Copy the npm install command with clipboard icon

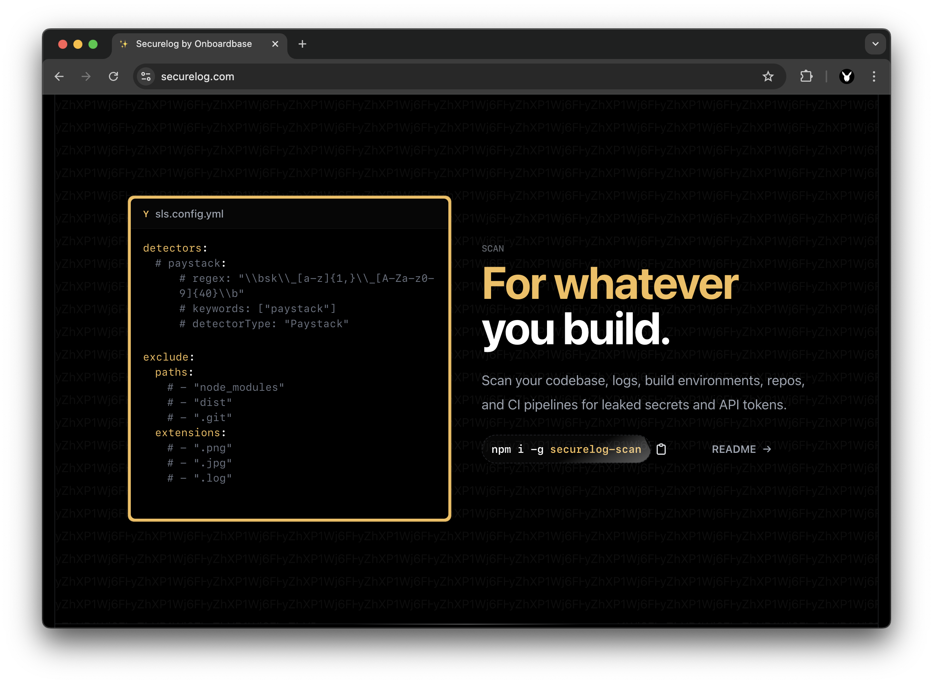click(x=661, y=449)
